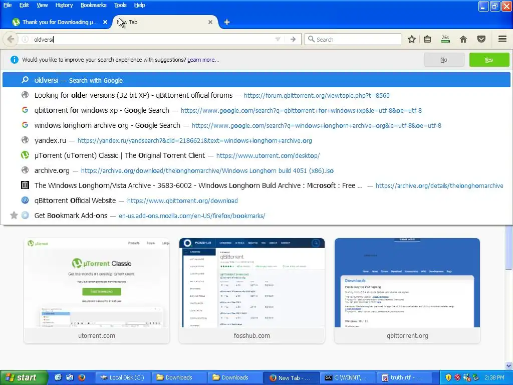Screen dimensions: 513x385
Task: Click No for search suggestions
Action: click(x=444, y=60)
